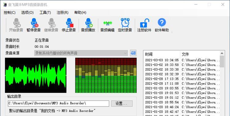Click the green waveform display

click(x=36, y=75)
